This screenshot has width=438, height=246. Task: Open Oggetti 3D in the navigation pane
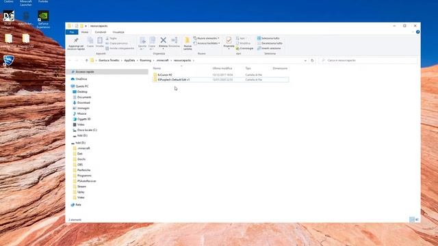(x=83, y=119)
